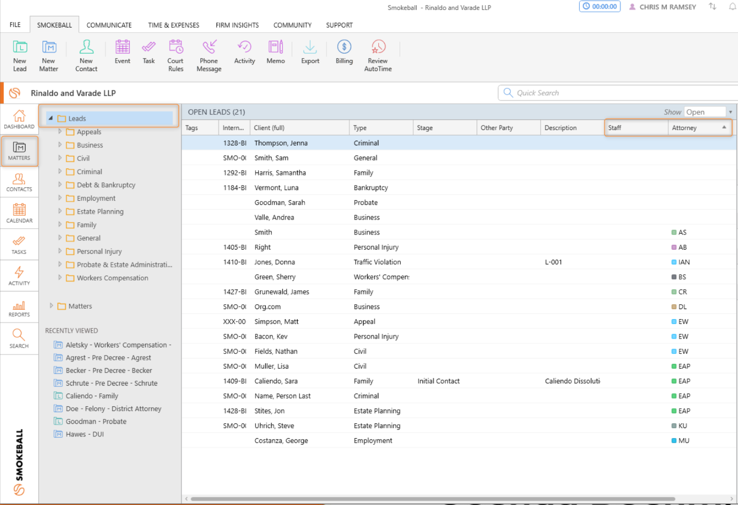Select the Jones, Donna lead row
This screenshot has width=738, height=505.
click(x=459, y=262)
